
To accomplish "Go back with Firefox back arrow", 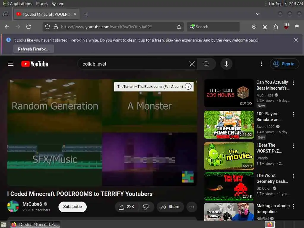I will coord(7,27).
